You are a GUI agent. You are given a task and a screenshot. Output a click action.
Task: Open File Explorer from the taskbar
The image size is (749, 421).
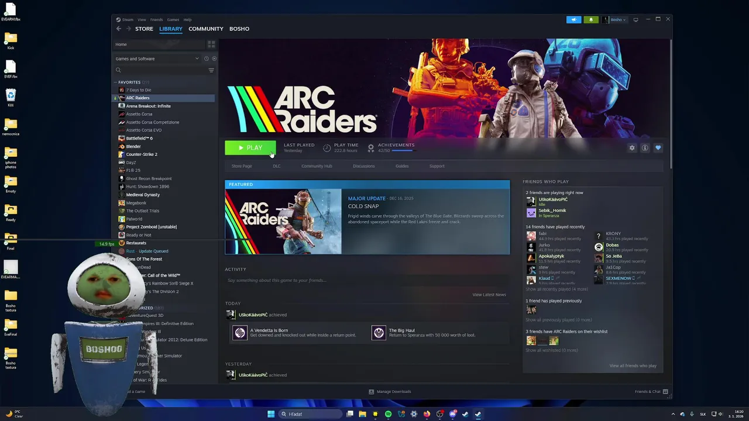pyautogui.click(x=362, y=414)
